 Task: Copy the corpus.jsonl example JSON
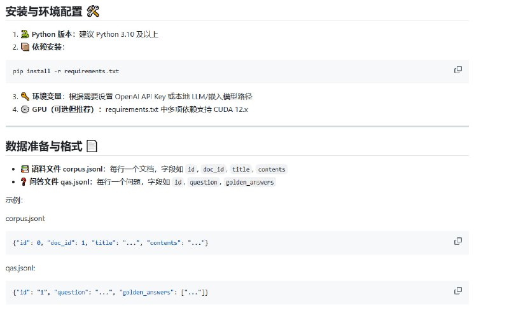tap(457, 241)
